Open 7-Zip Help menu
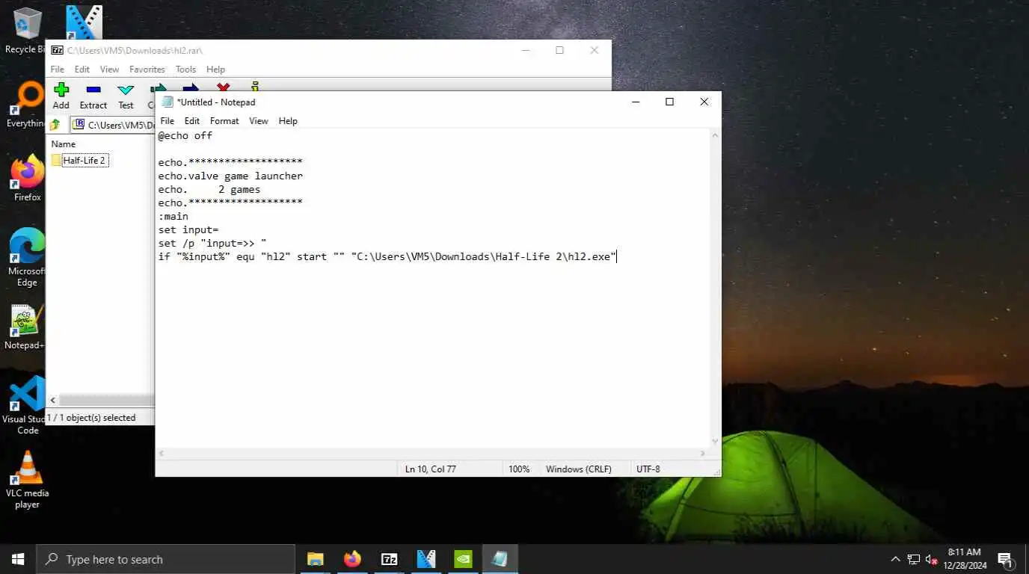1029x574 pixels. pyautogui.click(x=215, y=69)
